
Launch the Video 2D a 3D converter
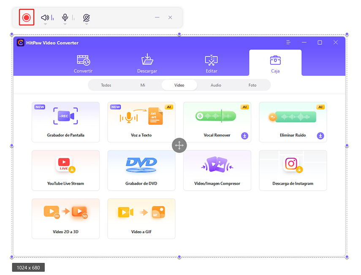click(x=65, y=218)
